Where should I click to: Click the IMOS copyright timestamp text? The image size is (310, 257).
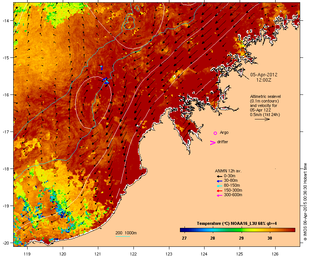coord(305,202)
